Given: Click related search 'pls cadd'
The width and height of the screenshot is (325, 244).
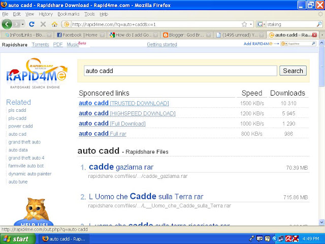Looking at the screenshot, I should [x=17, y=110].
